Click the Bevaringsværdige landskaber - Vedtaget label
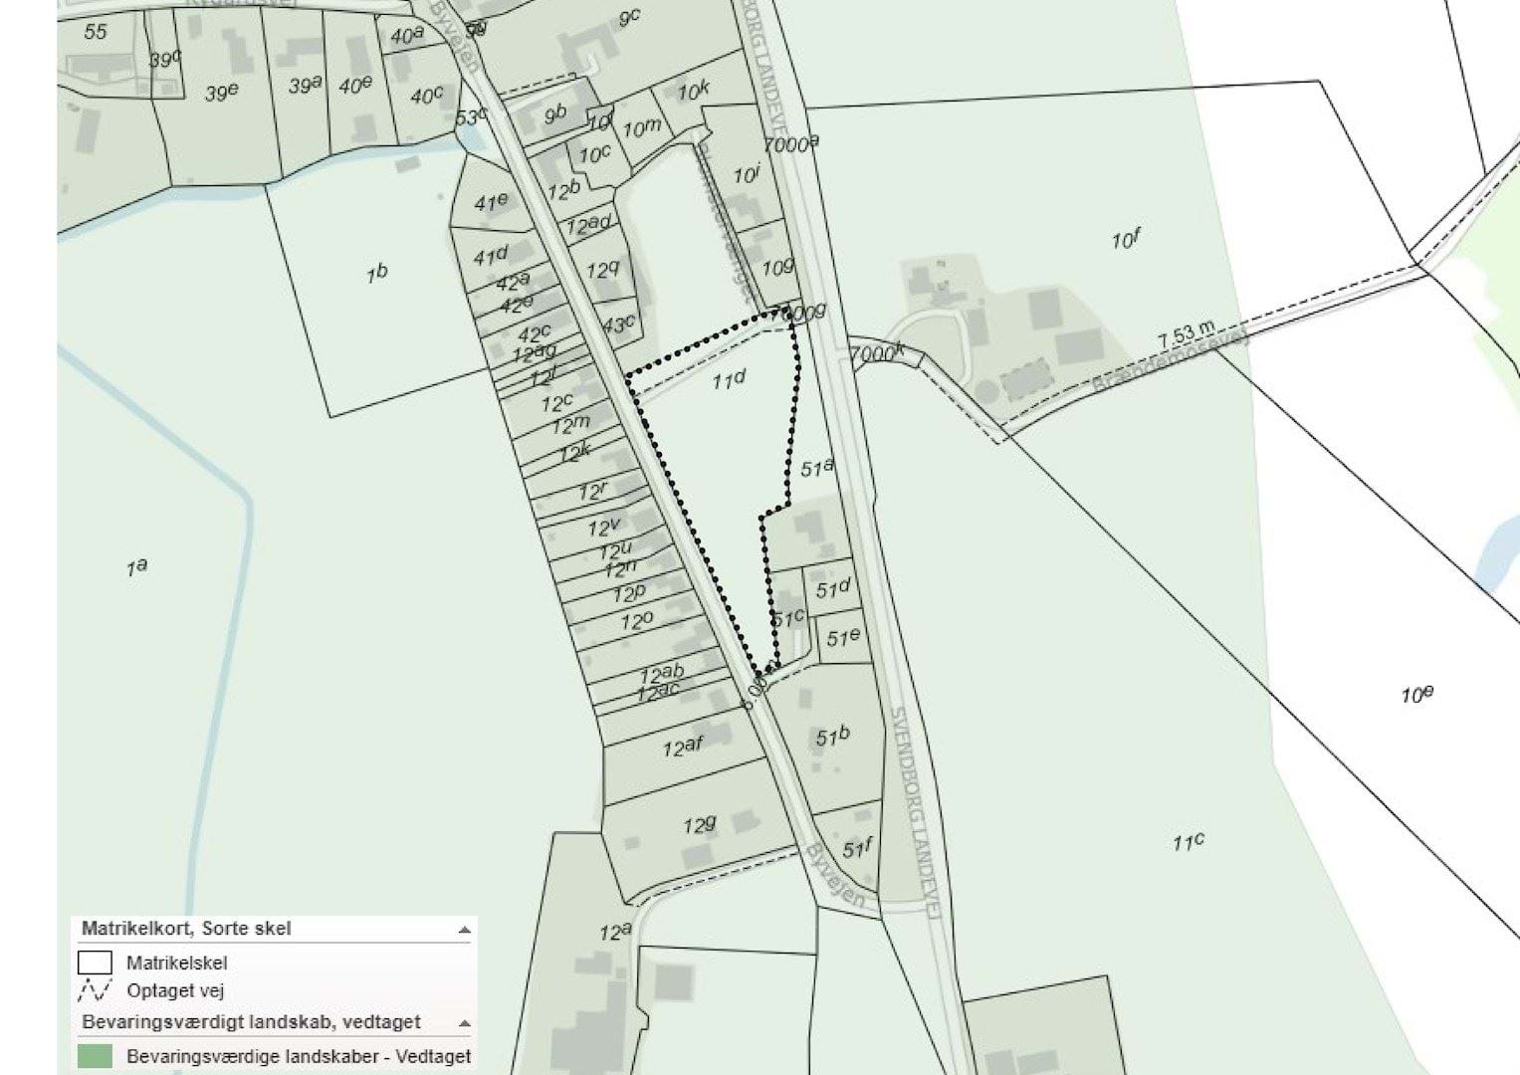This screenshot has width=1520, height=1075. (299, 1056)
